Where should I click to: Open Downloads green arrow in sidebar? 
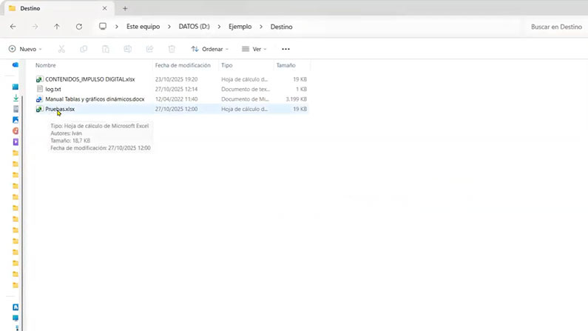point(16,98)
